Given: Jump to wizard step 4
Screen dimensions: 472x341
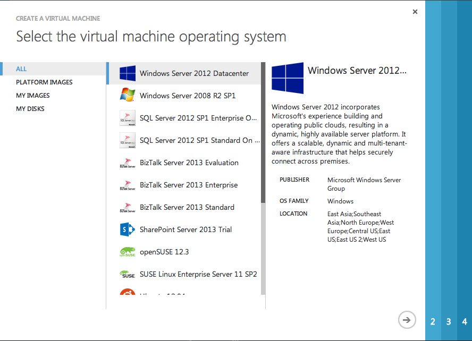Looking at the screenshot, I should [465, 321].
